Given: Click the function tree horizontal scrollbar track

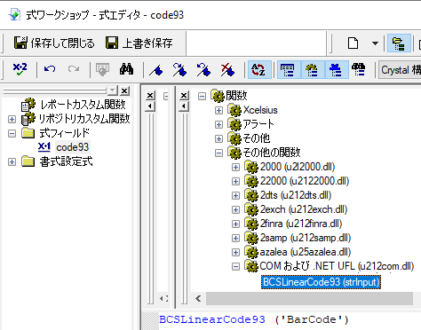Looking at the screenshot, I should [309, 298].
